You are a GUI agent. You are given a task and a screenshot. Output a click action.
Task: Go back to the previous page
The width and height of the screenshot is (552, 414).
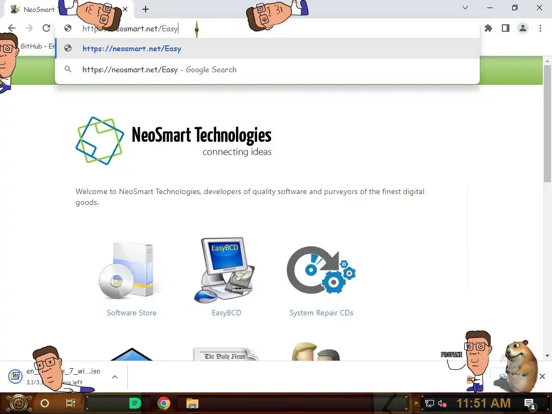(12, 28)
